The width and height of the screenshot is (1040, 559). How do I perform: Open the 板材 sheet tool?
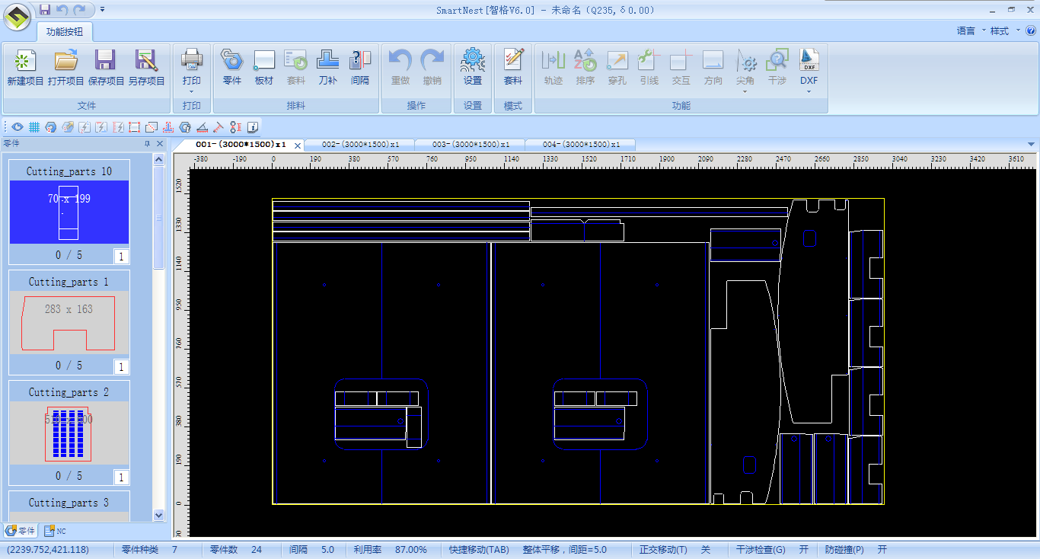[x=263, y=68]
